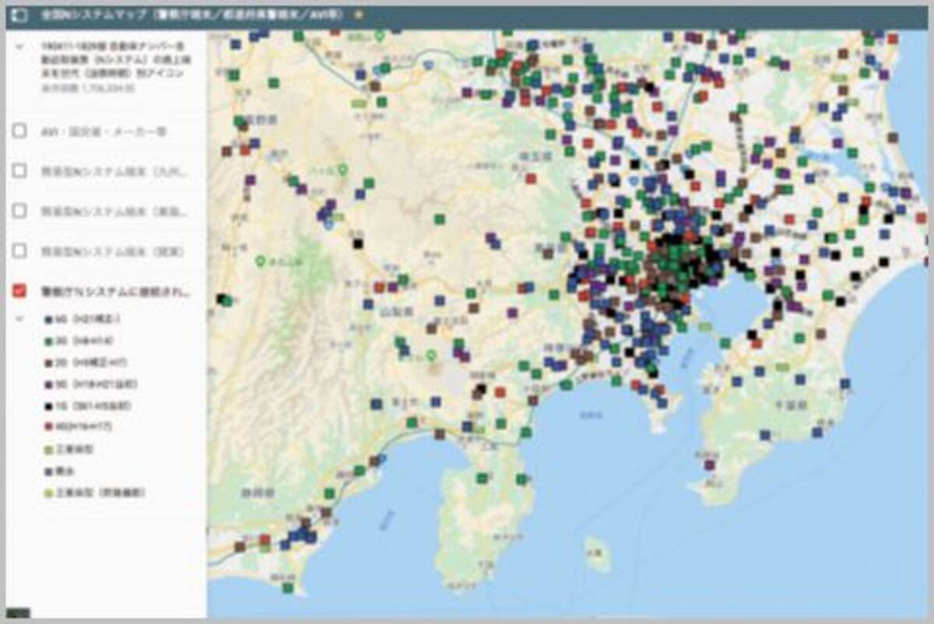The image size is (934, 624).
Task: Star this map using the title star
Action: (x=359, y=15)
